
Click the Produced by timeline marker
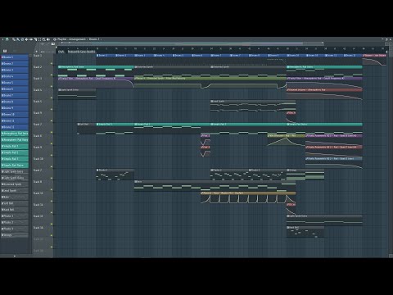coord(81,52)
